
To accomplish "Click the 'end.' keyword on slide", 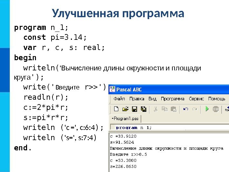I will pos(23,148).
